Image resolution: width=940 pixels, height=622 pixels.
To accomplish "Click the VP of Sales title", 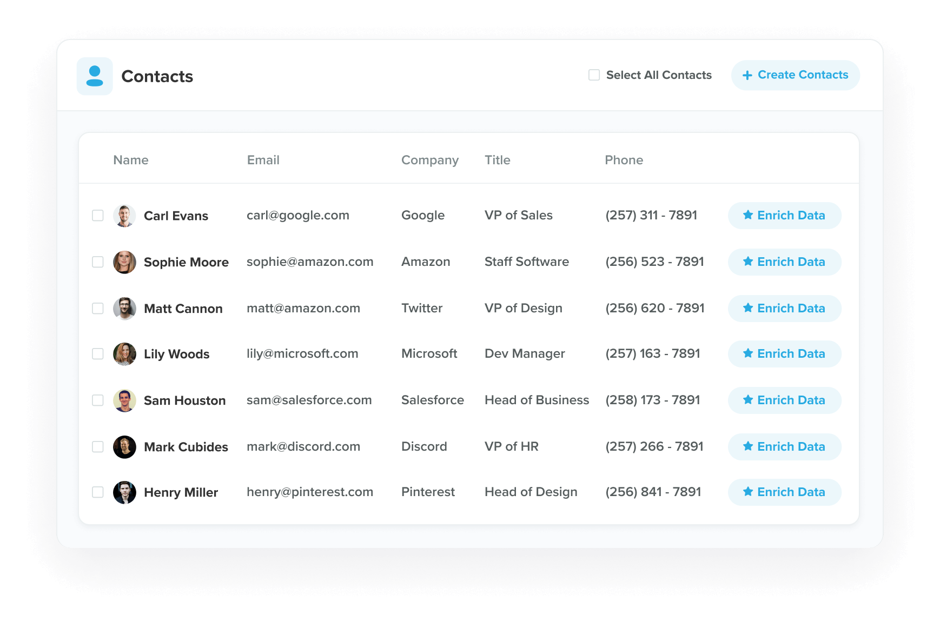I will point(519,215).
